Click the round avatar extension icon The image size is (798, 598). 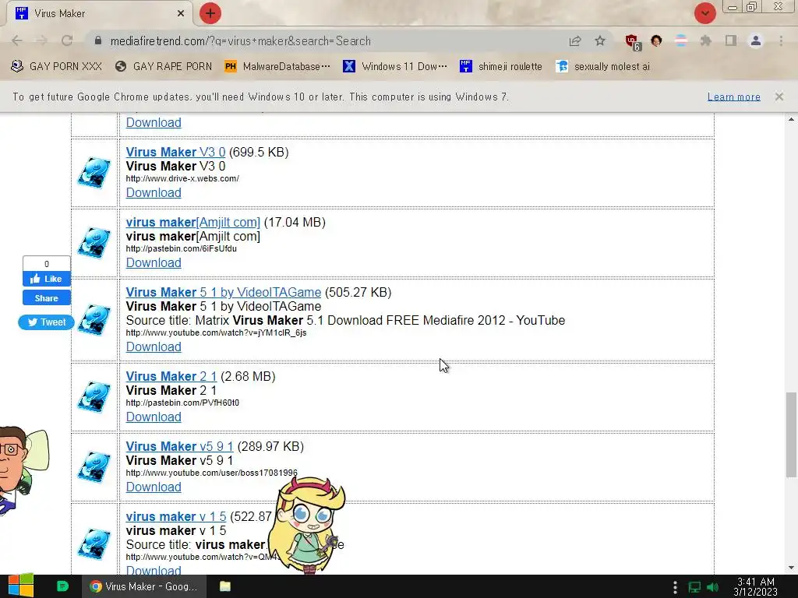(x=656, y=40)
